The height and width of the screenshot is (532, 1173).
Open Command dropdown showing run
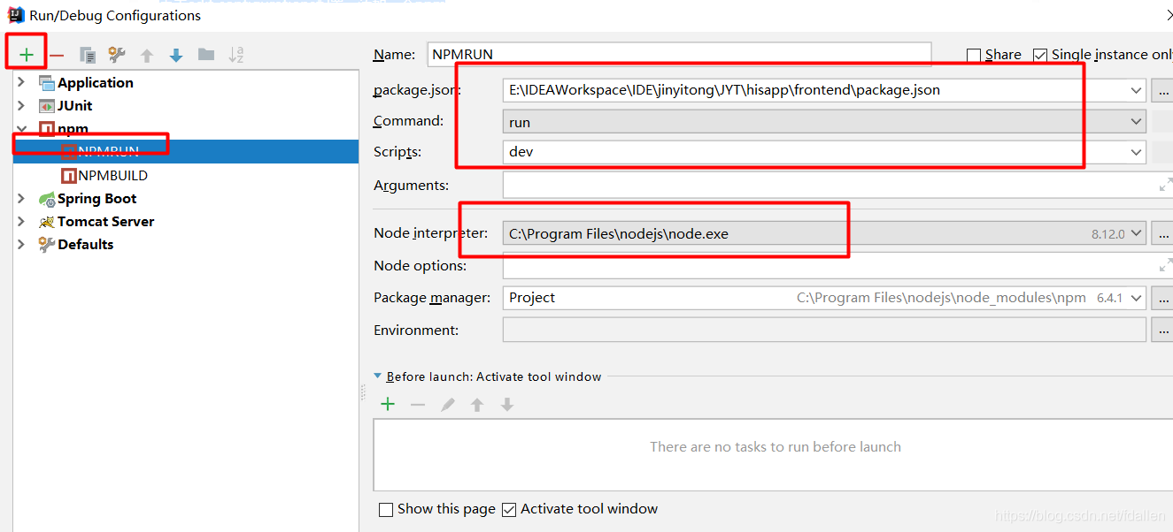click(1136, 122)
